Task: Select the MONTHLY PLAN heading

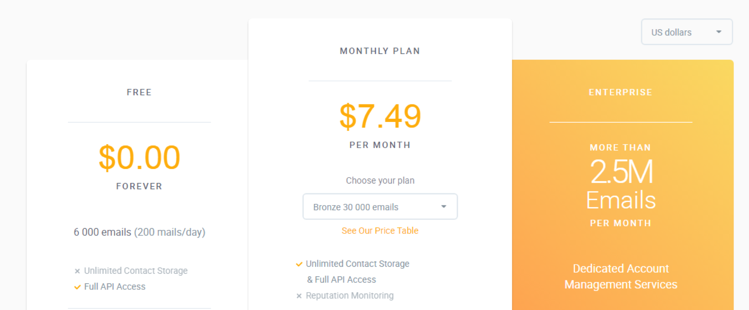Action: [380, 51]
